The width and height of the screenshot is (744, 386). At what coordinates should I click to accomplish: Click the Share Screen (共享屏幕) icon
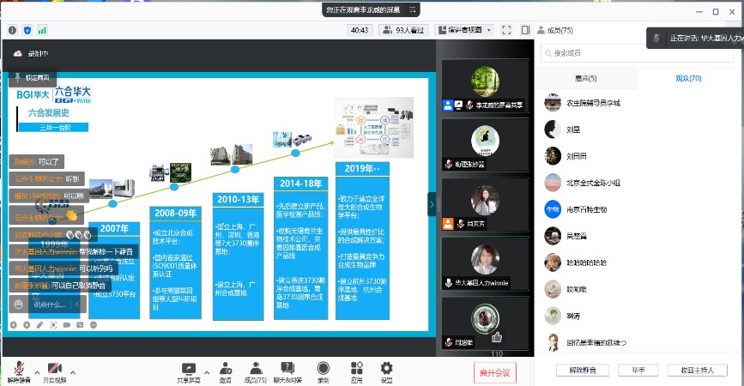click(188, 370)
